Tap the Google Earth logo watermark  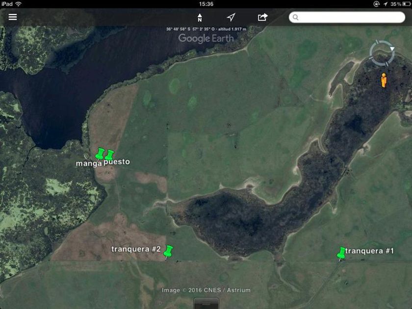coord(206,38)
